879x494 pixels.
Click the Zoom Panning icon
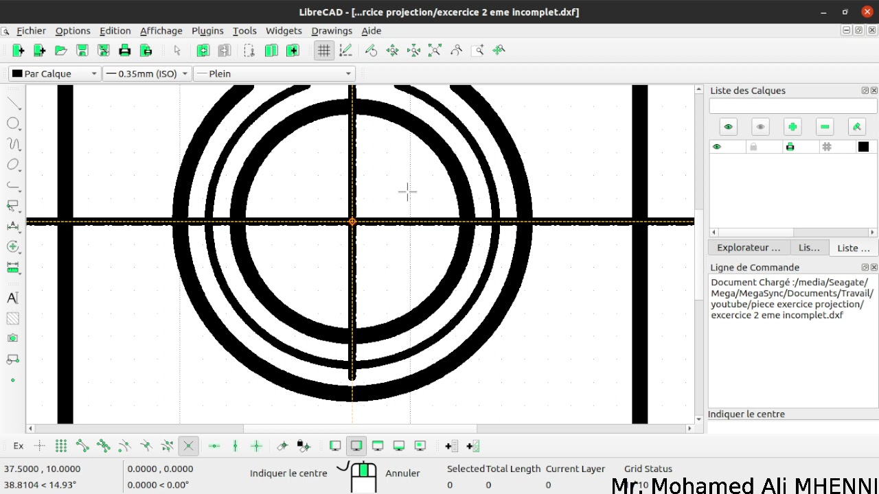click(499, 50)
